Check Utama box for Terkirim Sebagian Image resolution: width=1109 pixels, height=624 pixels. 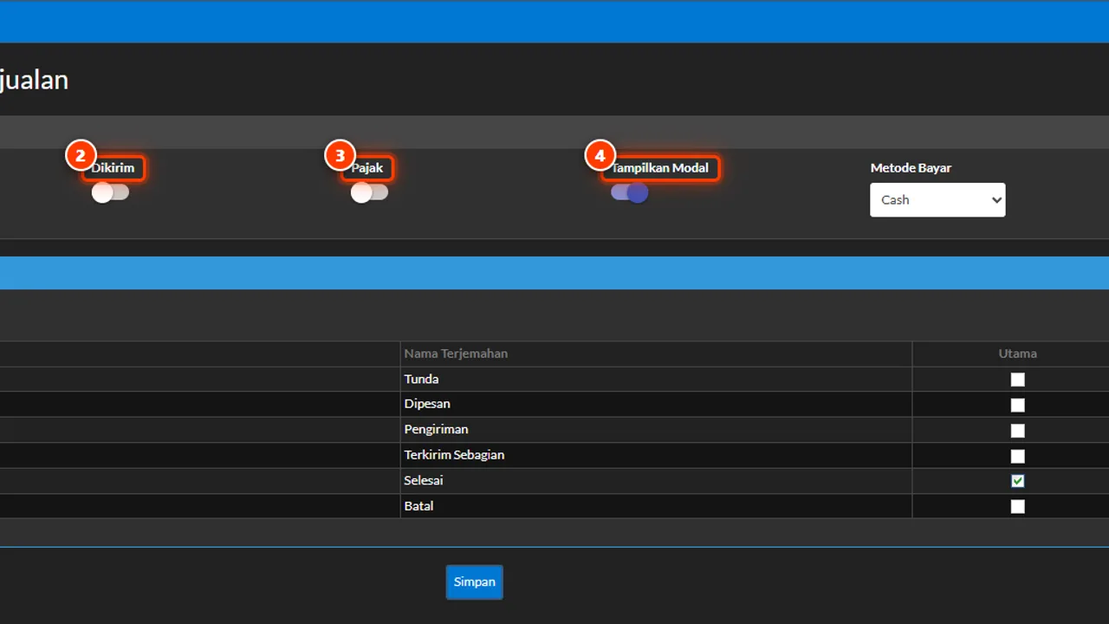click(1018, 456)
